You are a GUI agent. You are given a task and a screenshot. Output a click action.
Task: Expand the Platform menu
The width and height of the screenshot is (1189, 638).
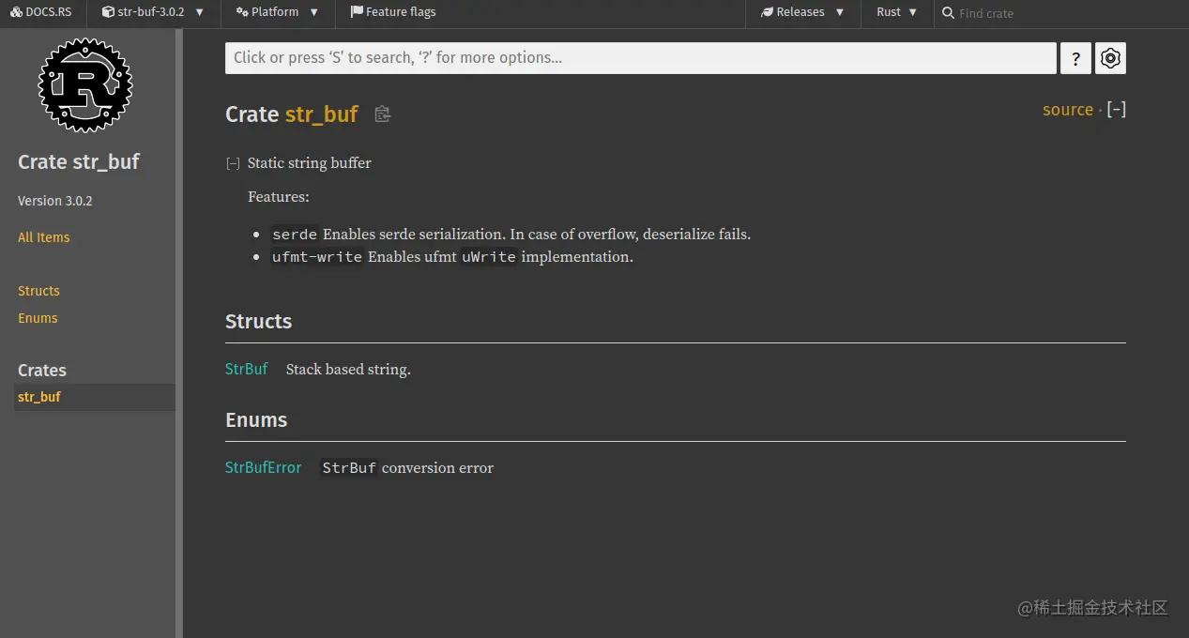click(x=278, y=12)
